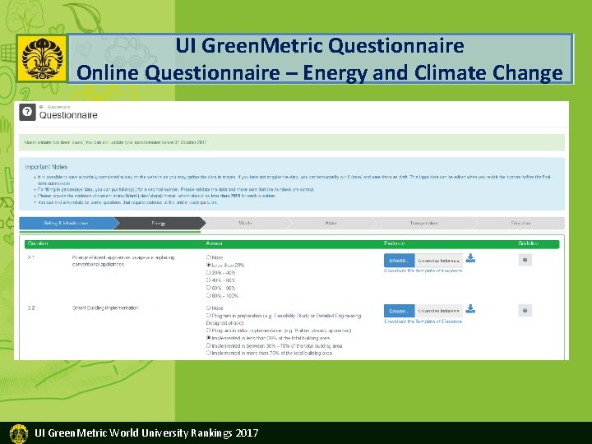
Task: Click the home breadcrumb icon above Questionnaire
Action: point(41,107)
